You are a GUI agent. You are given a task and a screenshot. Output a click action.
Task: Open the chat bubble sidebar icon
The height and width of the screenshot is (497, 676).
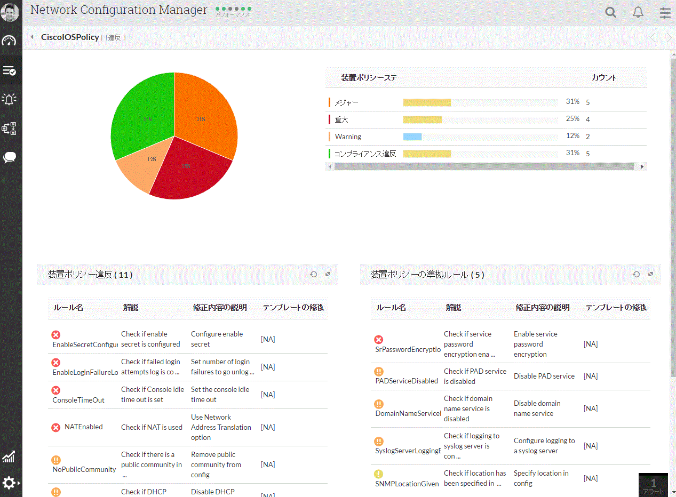[10, 157]
